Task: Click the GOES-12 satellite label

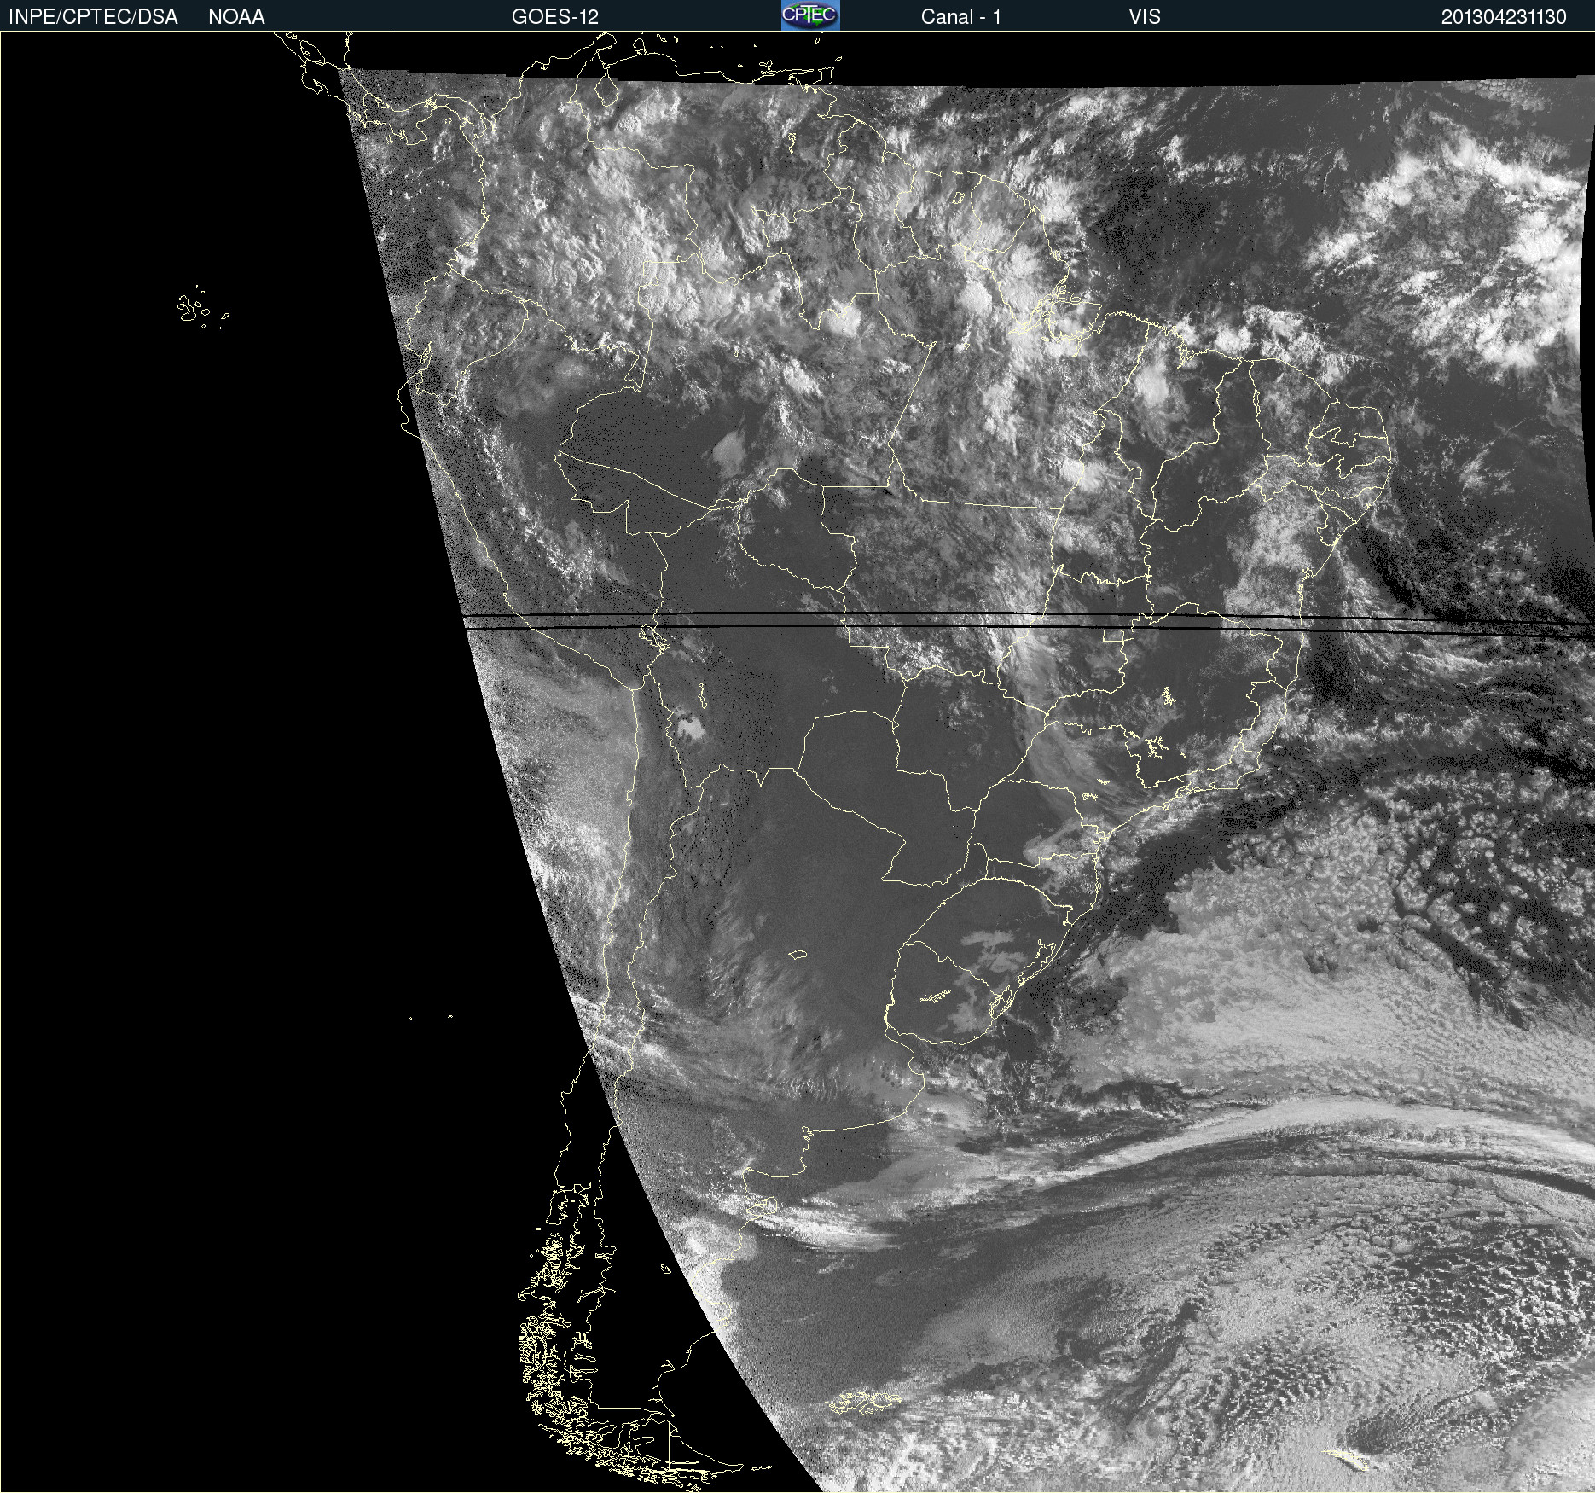Action: tap(555, 17)
